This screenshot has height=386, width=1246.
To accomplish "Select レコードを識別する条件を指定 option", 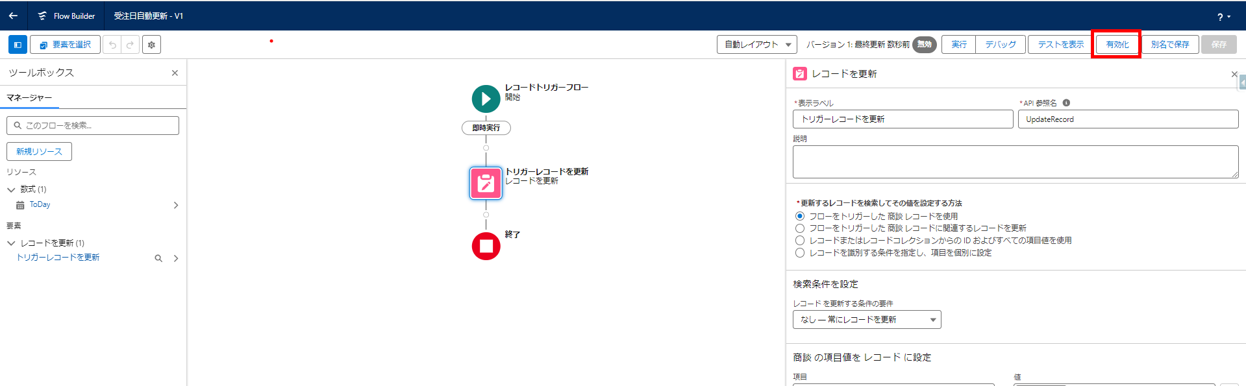I will [800, 253].
